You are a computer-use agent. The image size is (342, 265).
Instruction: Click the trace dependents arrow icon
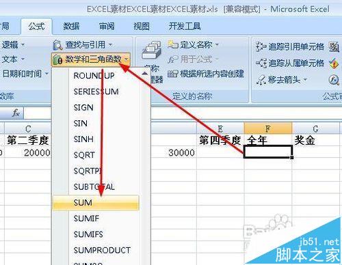(261, 63)
